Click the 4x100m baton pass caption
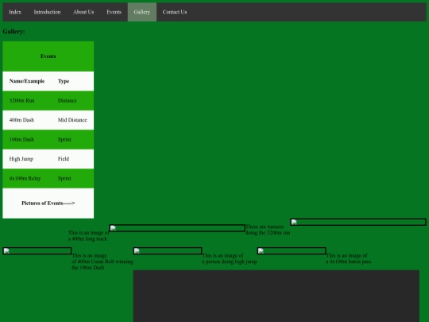This screenshot has height=322, width=429. click(x=349, y=258)
